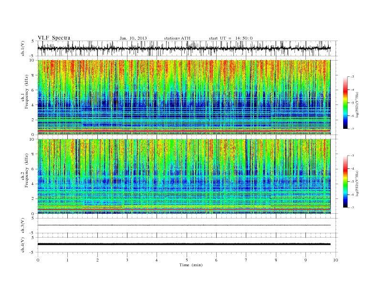Viewport: 378px width, 292px height.
Task: Click time axis tick label "4"
Action: 157,260
